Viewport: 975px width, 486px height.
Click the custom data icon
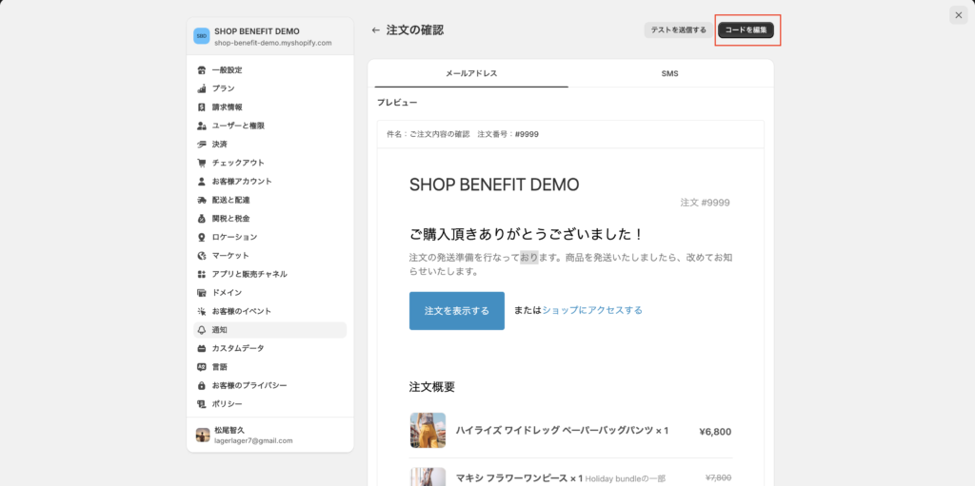(202, 348)
